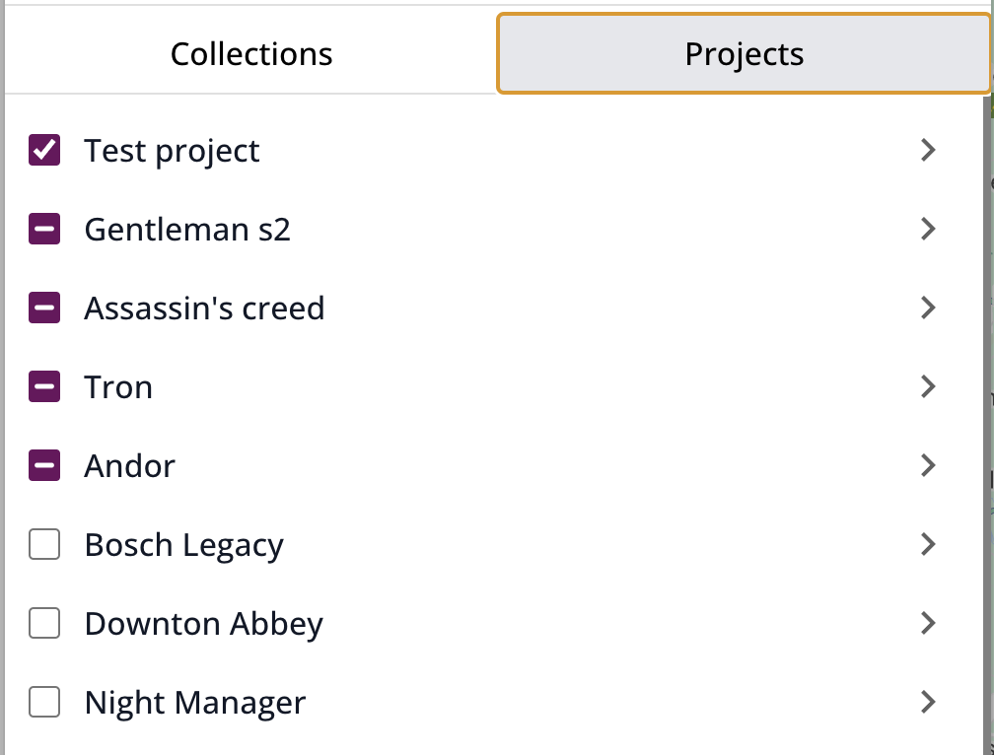Screen dimensions: 994x755
Task: Open Assassin's creed chevron arrow
Action: [x=928, y=308]
